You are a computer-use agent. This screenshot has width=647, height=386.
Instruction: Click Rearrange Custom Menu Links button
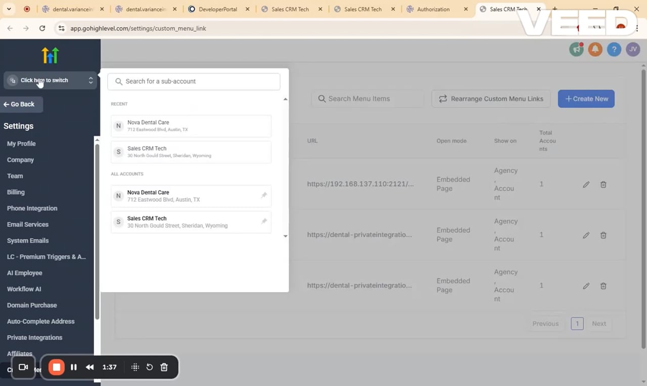coord(491,99)
